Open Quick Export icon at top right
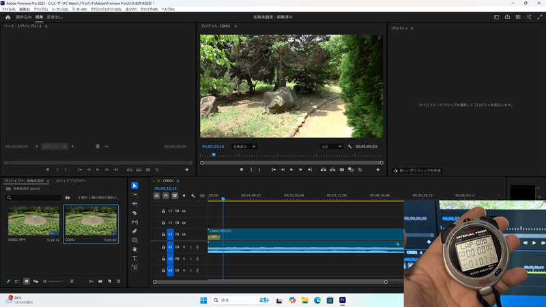 pyautogui.click(x=507, y=17)
